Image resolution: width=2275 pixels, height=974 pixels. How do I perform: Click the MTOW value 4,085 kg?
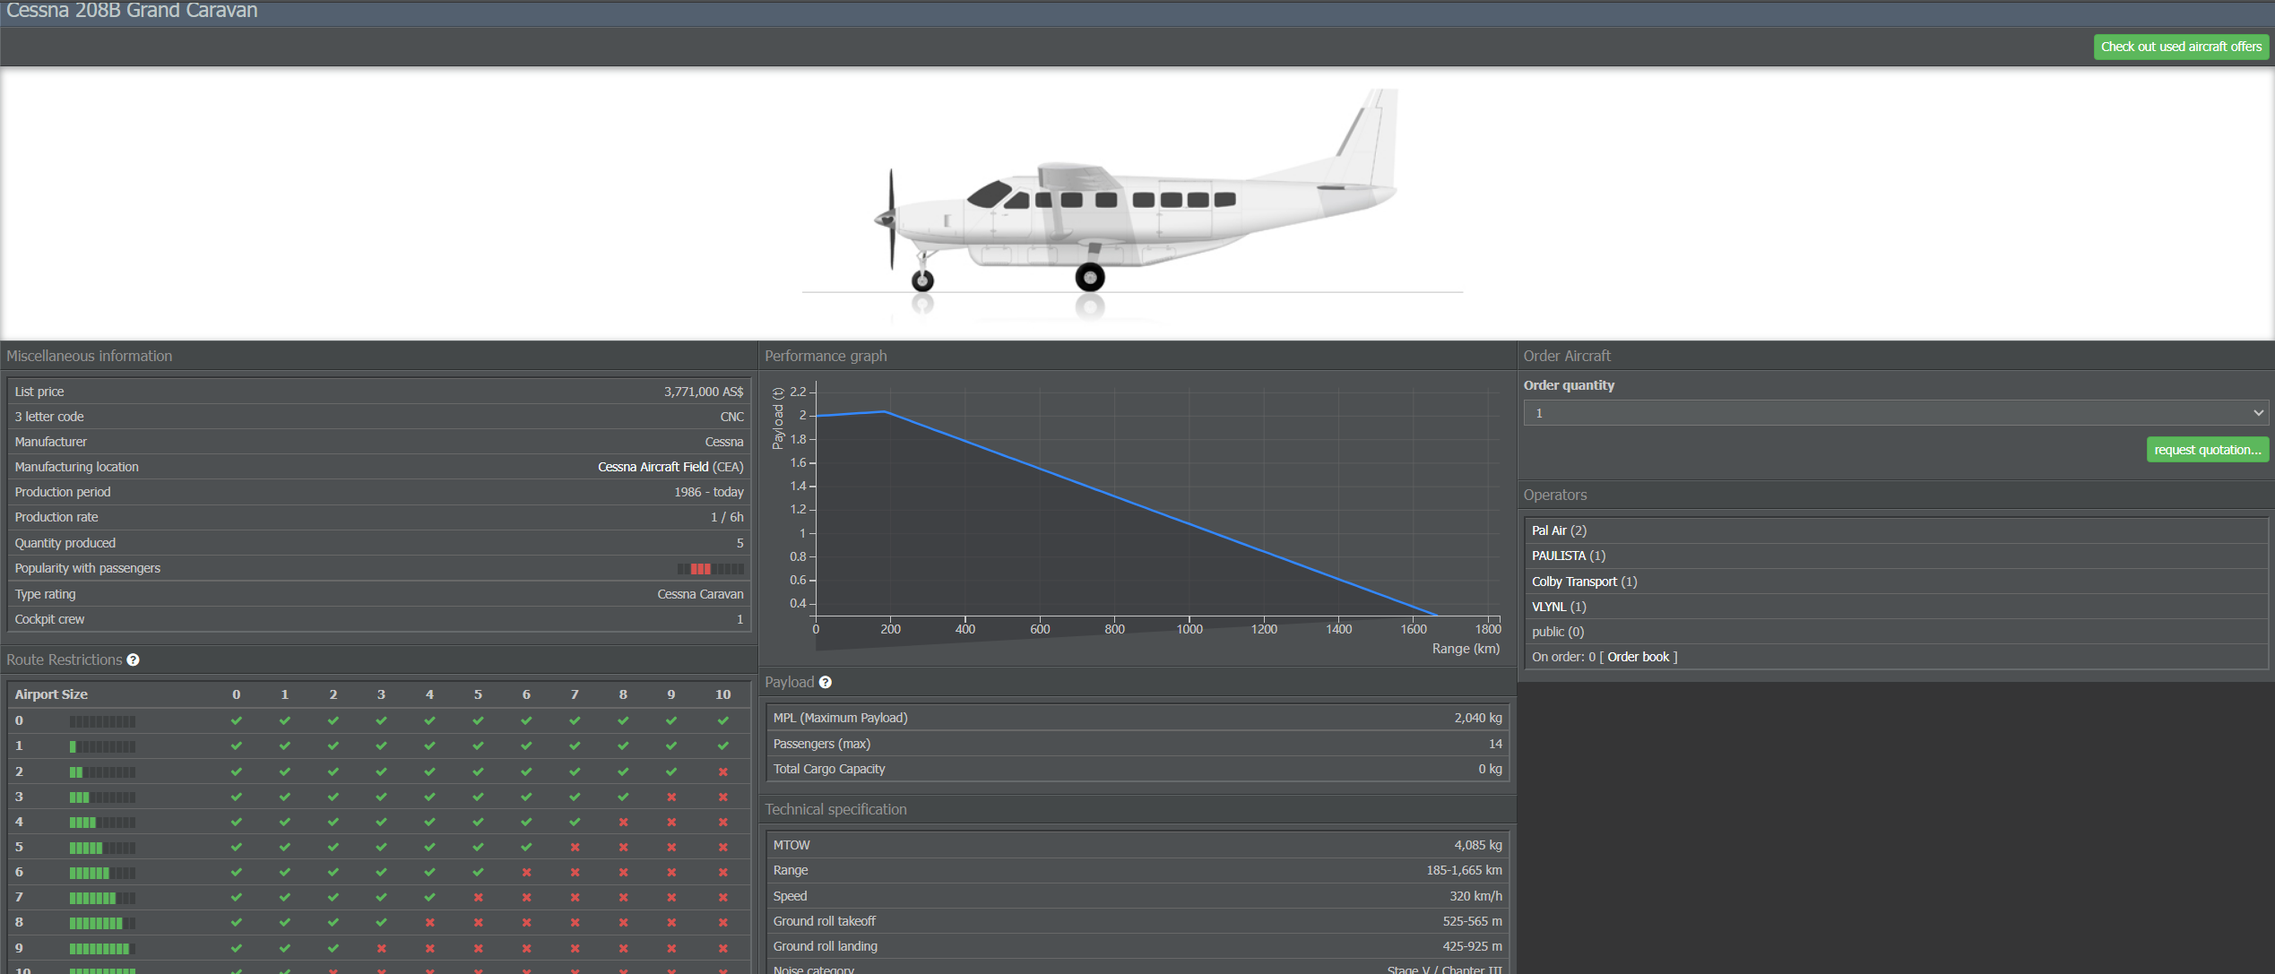[1478, 845]
